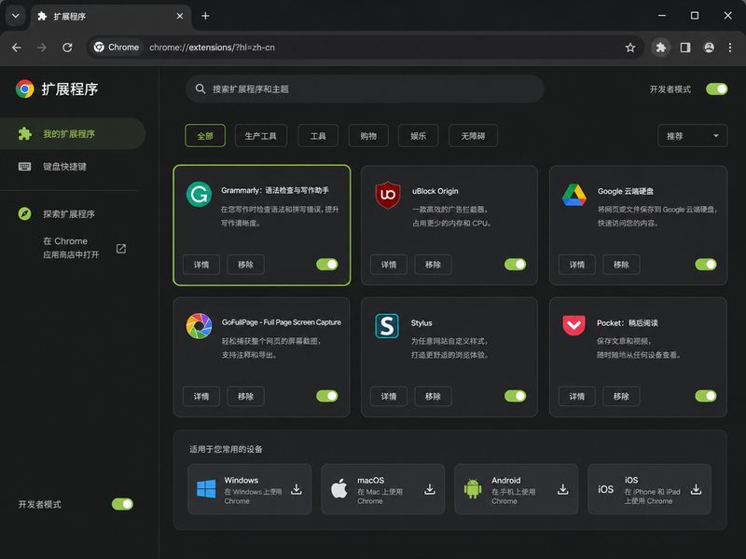Click the external link icon beside Chrome store
The width and height of the screenshot is (746, 559).
(121, 248)
